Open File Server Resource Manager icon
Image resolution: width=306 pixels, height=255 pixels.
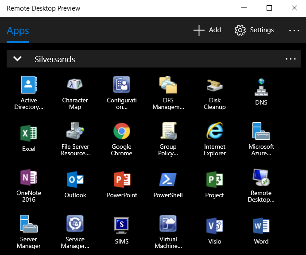coord(75,131)
